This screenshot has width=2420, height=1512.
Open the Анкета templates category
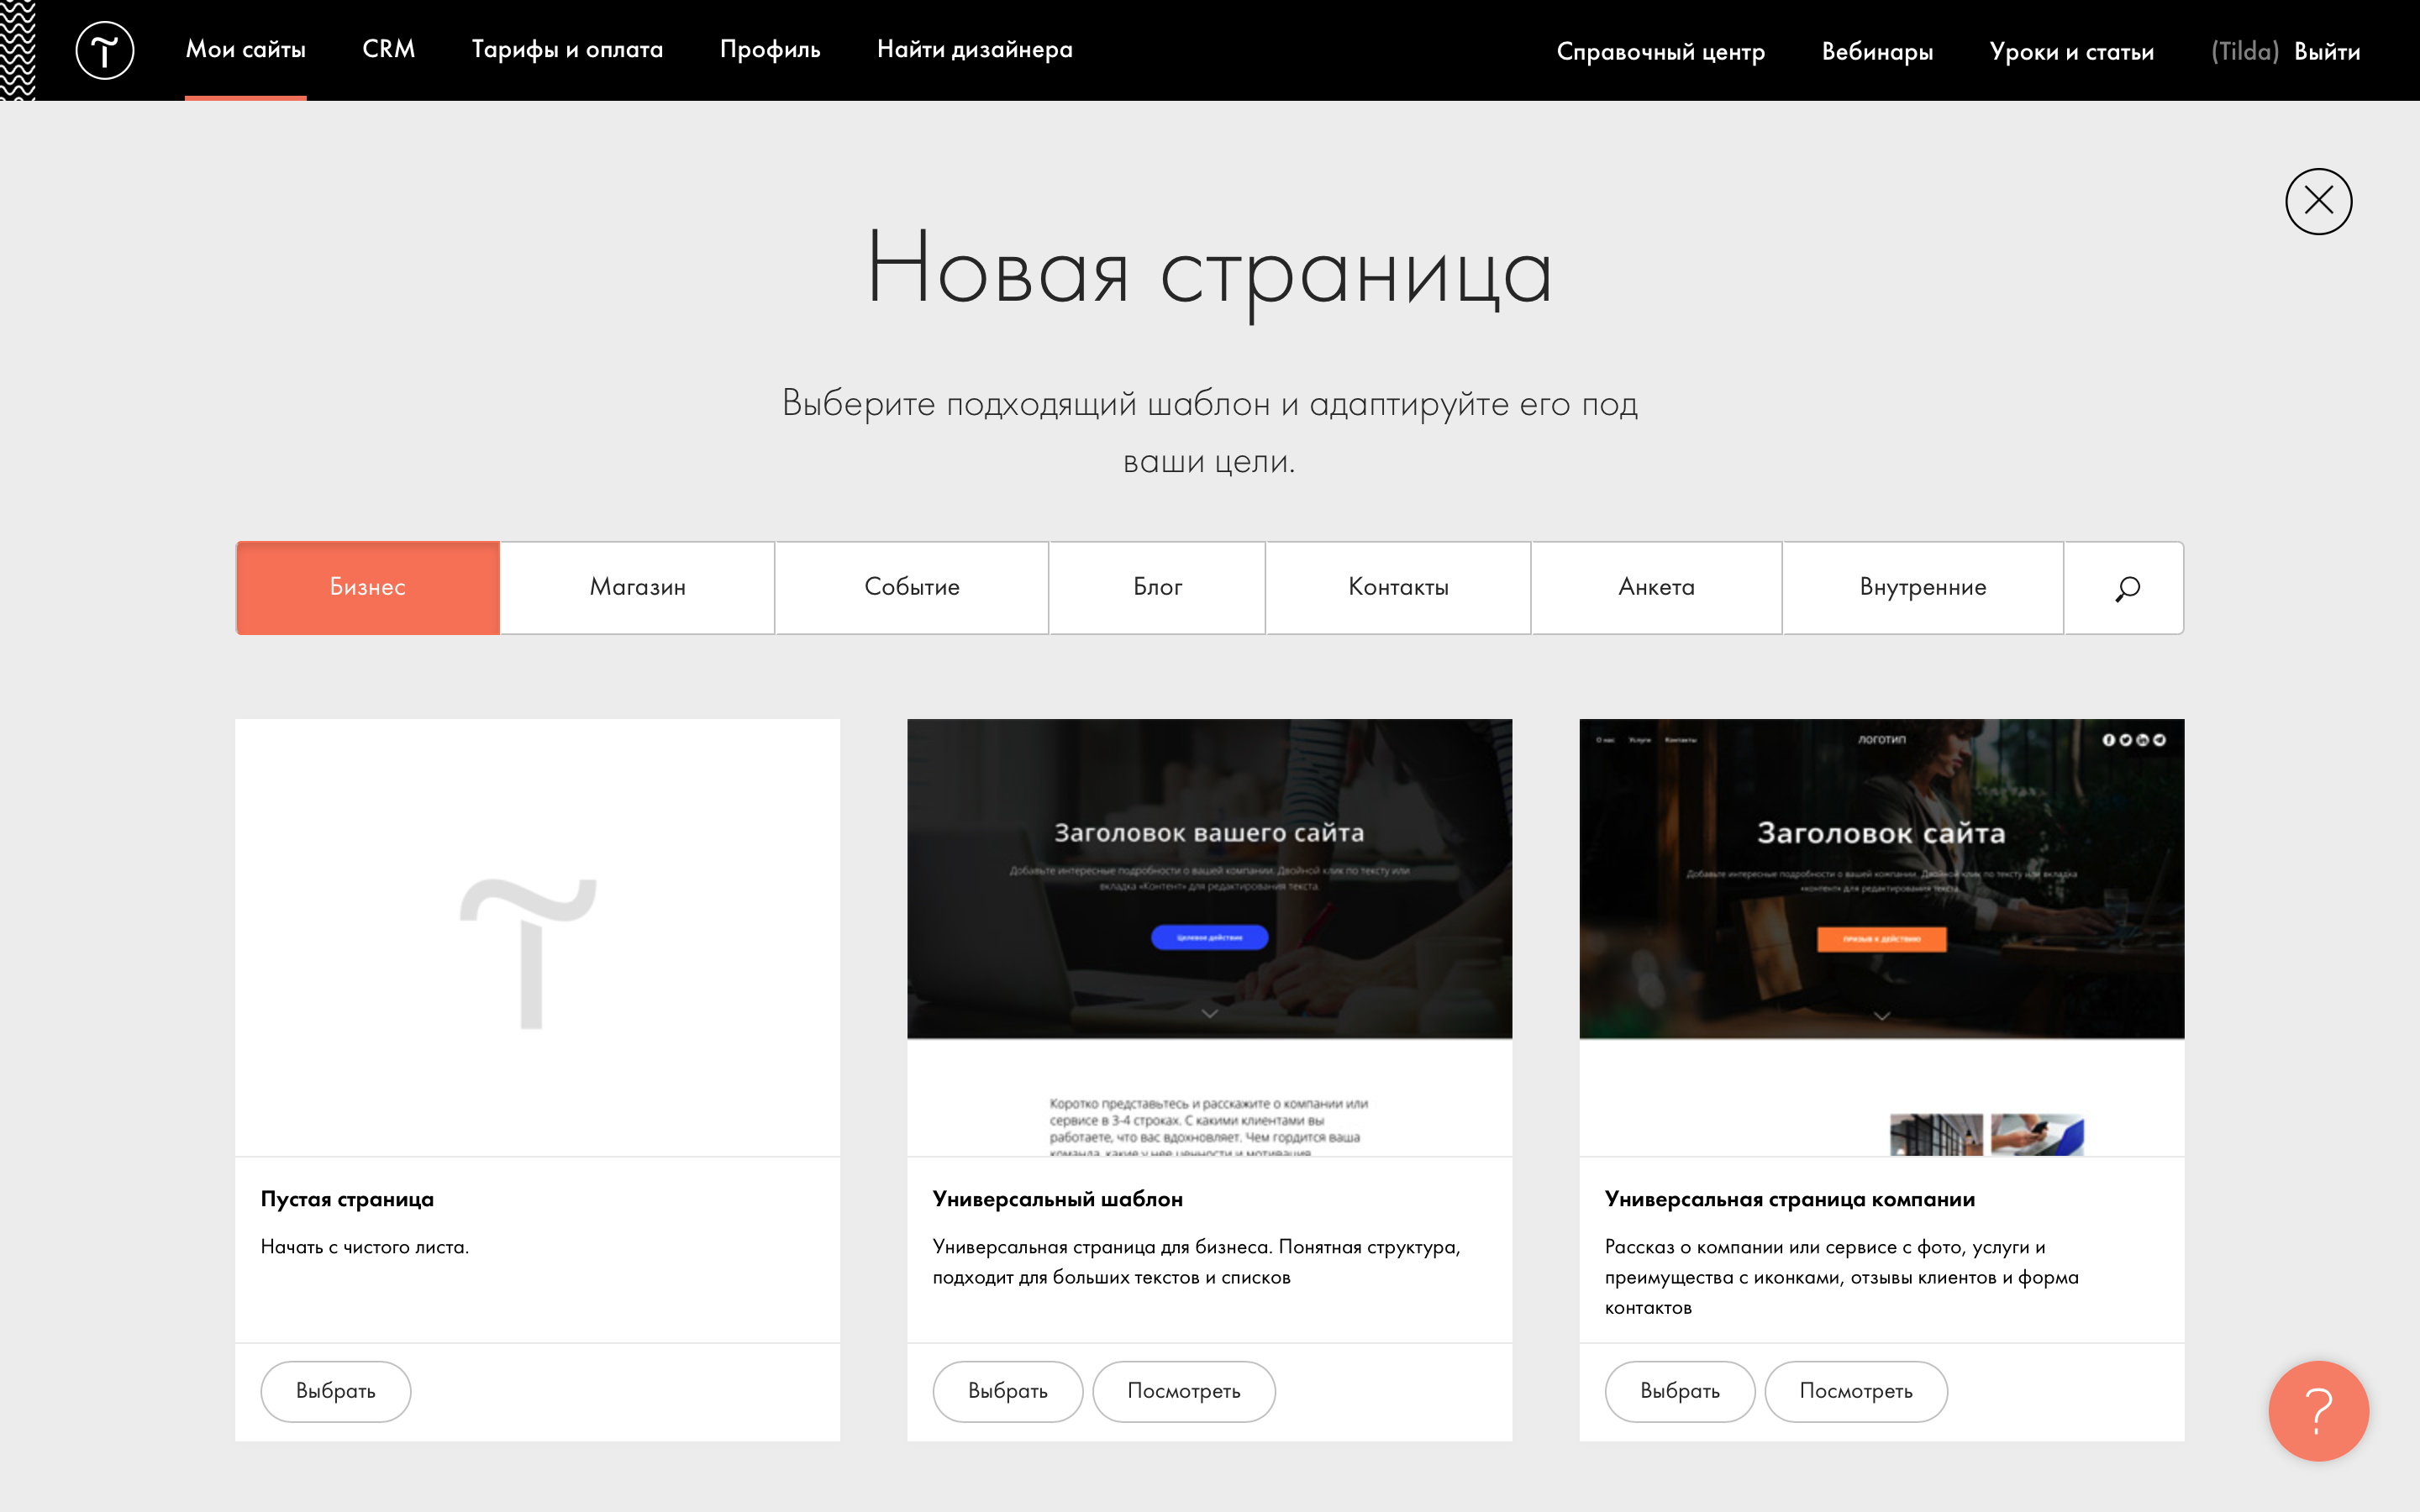[x=1656, y=588]
